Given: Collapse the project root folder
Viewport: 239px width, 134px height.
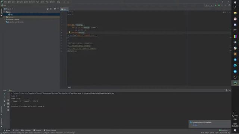Looking at the screenshot, I should click(4, 12).
